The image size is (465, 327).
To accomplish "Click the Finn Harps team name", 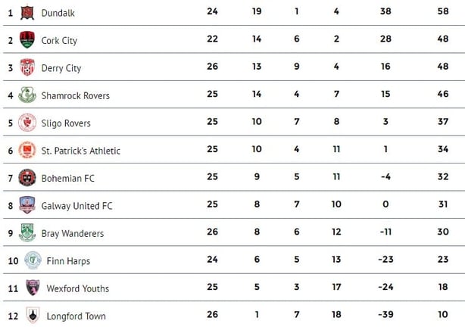I will [68, 261].
